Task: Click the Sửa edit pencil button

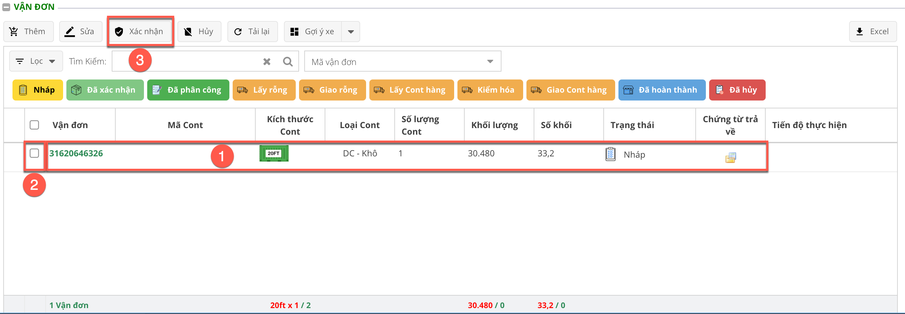Action: point(81,32)
